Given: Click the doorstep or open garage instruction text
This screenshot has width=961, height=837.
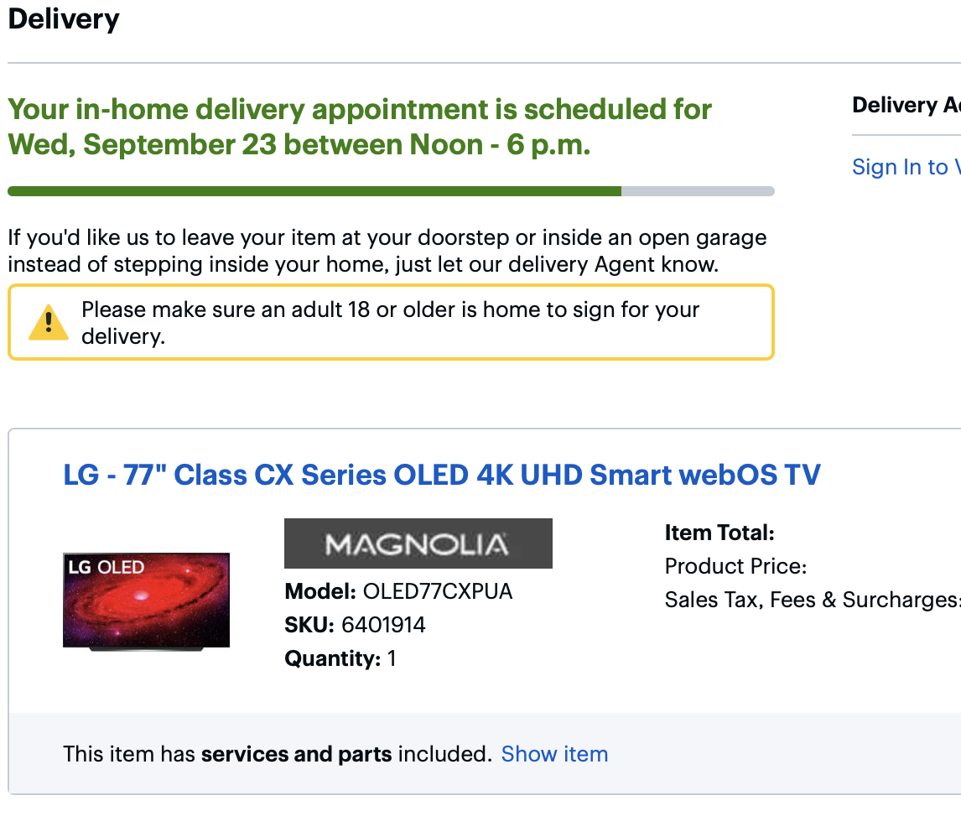Looking at the screenshot, I should pos(387,251).
